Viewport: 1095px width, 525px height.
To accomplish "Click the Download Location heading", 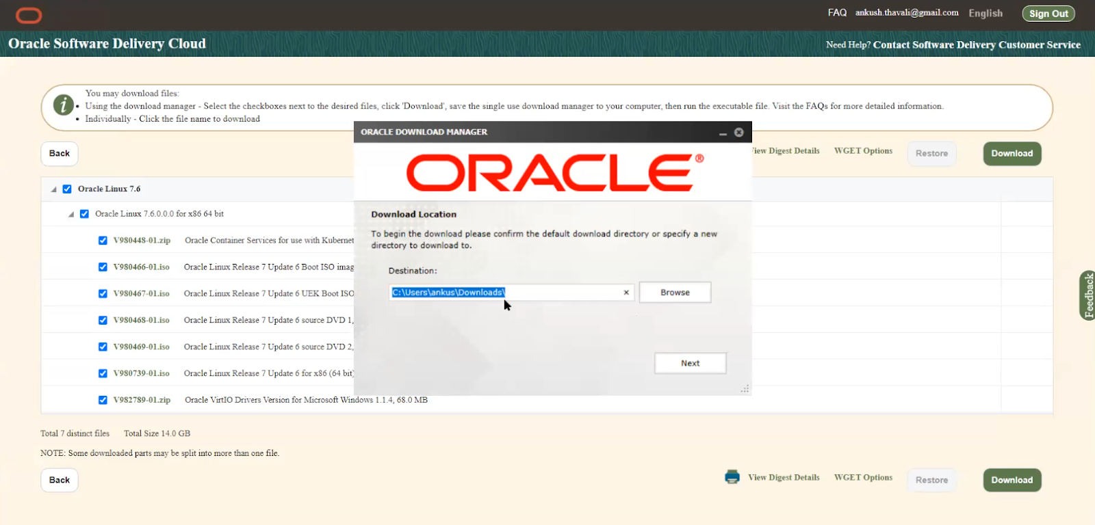I will pyautogui.click(x=413, y=215).
